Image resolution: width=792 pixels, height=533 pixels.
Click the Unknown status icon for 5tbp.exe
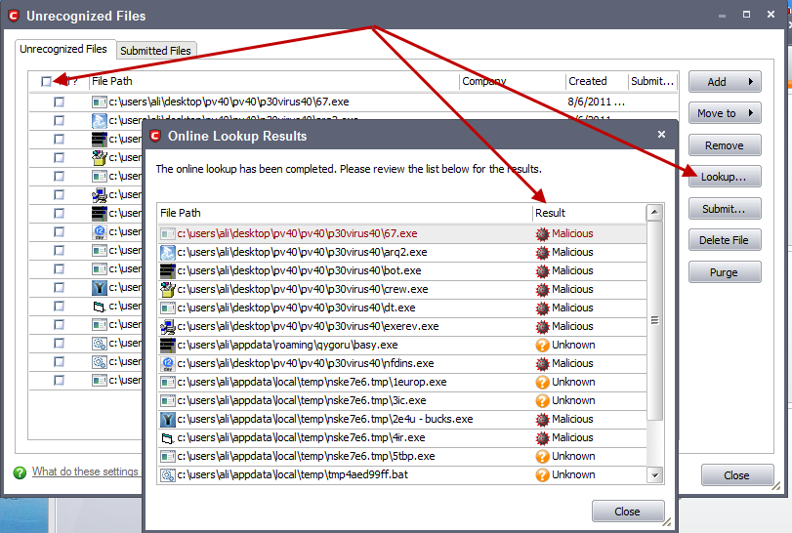pyautogui.click(x=542, y=456)
